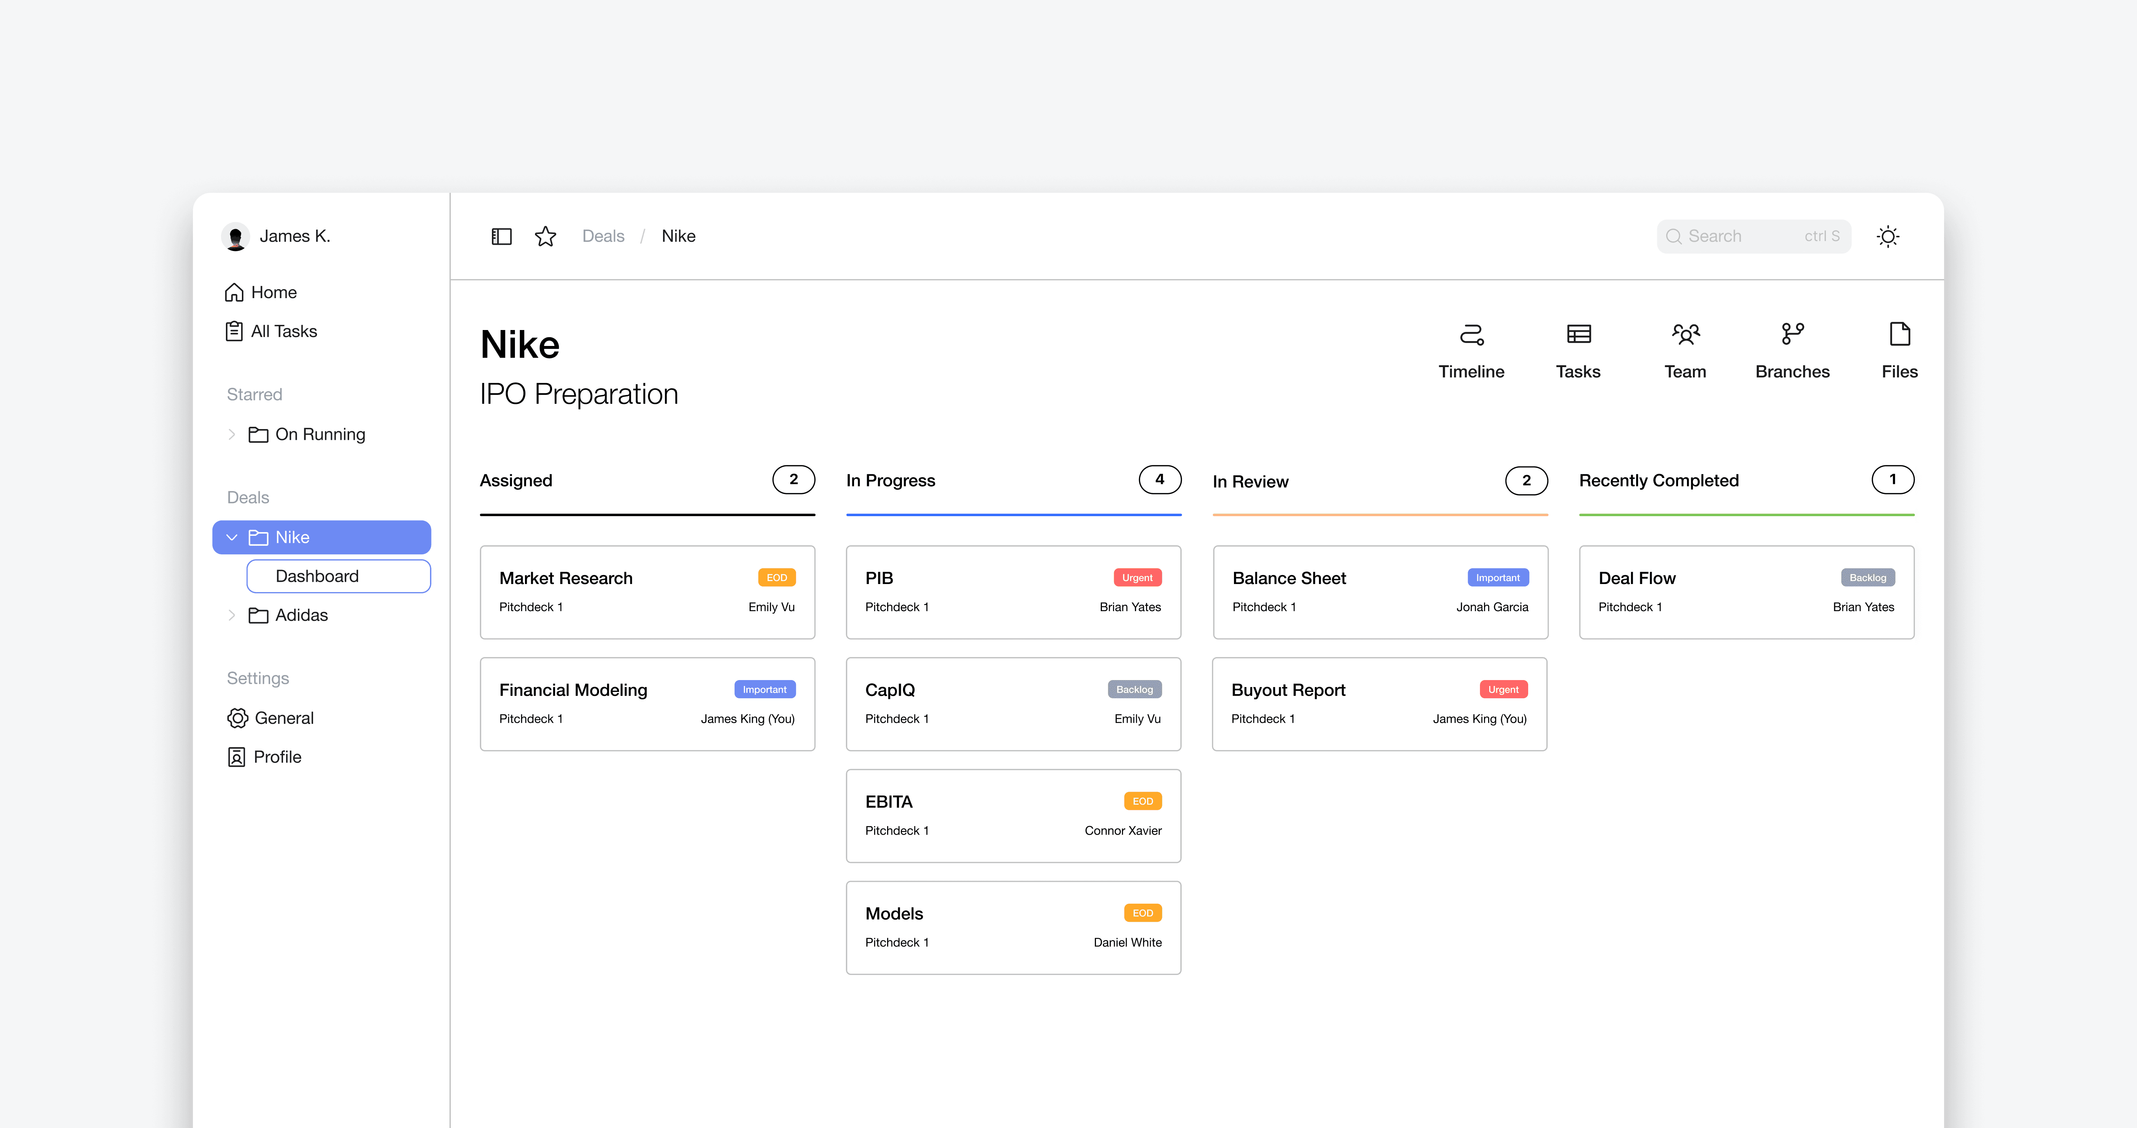Open the On Running starred item
Screen dimensions: 2137x1128
tap(320, 435)
